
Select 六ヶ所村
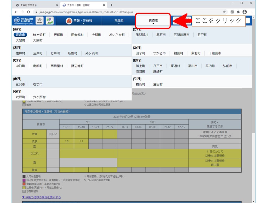(x=39, y=97)
